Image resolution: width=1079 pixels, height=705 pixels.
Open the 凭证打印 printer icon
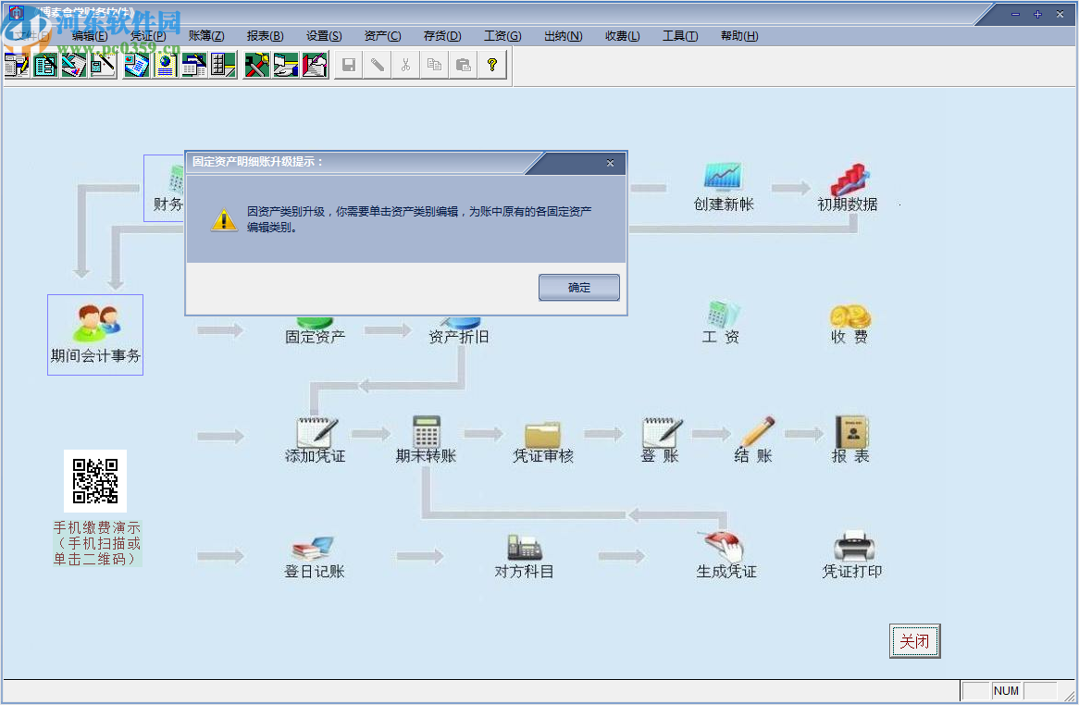point(853,546)
